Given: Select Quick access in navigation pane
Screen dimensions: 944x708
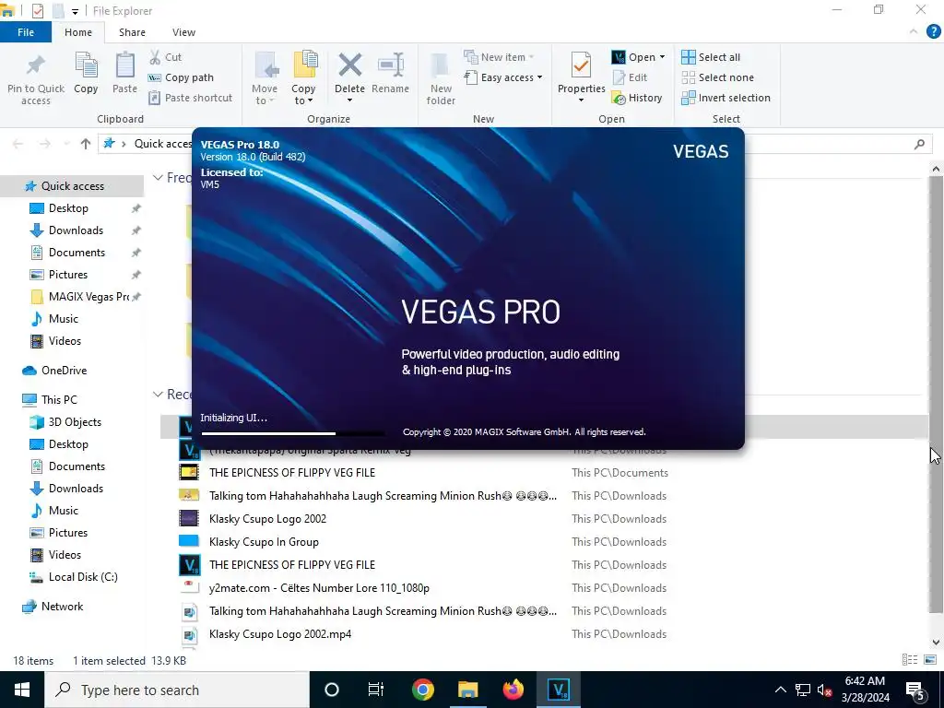Looking at the screenshot, I should coord(72,186).
